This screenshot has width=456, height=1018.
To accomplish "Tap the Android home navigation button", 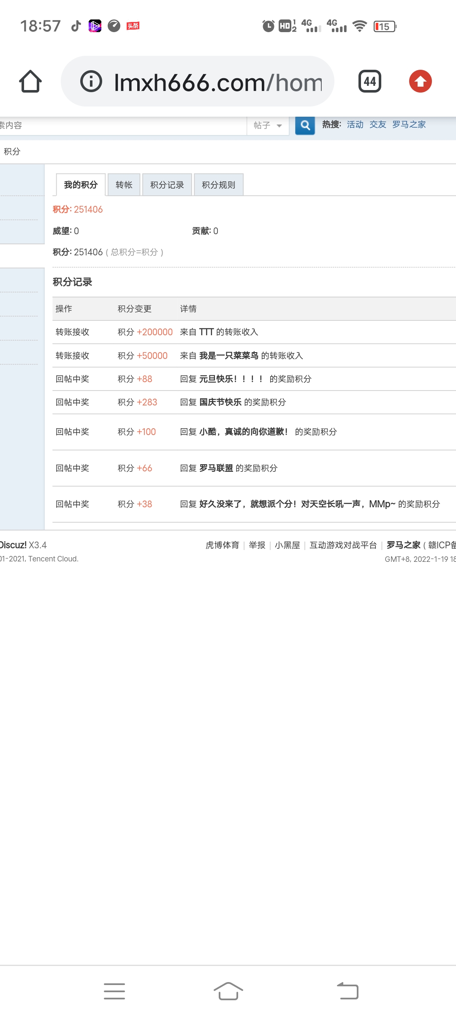I will point(228,991).
